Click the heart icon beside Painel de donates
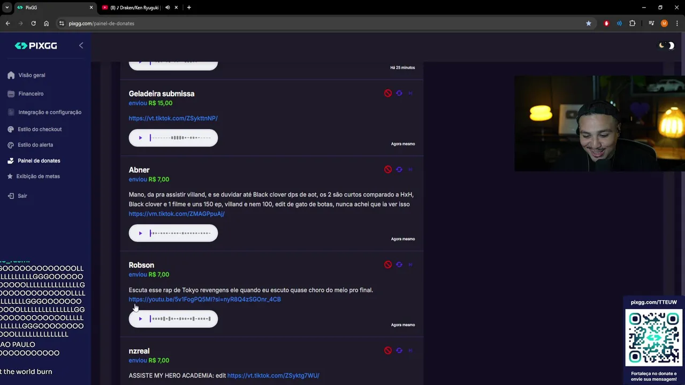Viewport: 685px width, 385px height. tap(11, 160)
